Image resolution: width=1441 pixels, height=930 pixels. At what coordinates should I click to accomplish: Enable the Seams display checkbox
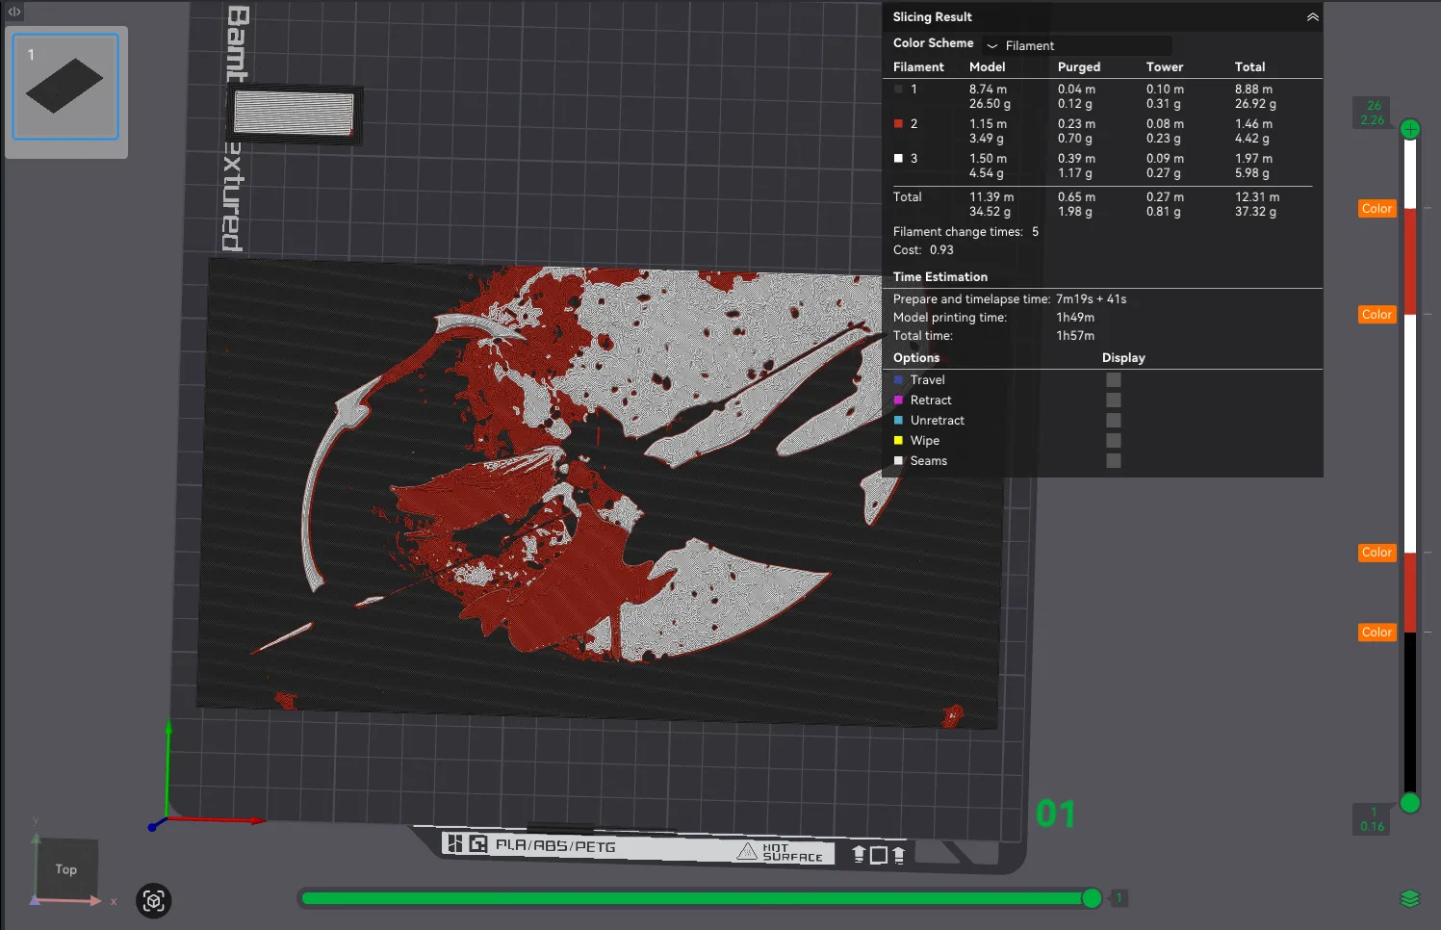1114,460
